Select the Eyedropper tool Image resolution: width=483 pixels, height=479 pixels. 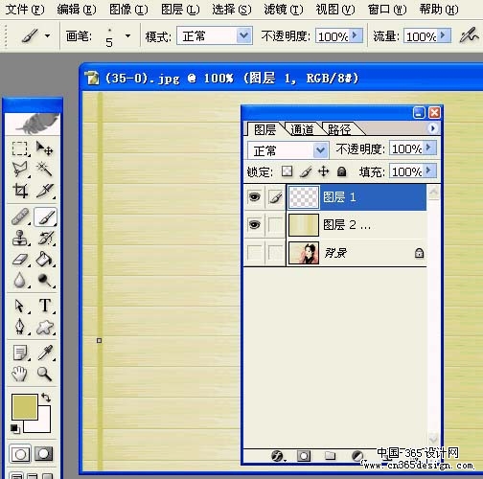[x=45, y=353]
